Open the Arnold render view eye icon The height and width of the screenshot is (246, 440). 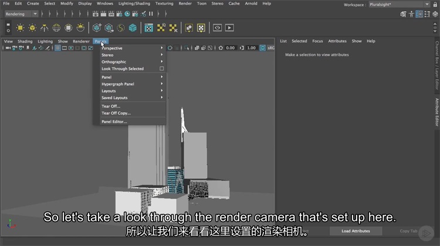(217, 27)
